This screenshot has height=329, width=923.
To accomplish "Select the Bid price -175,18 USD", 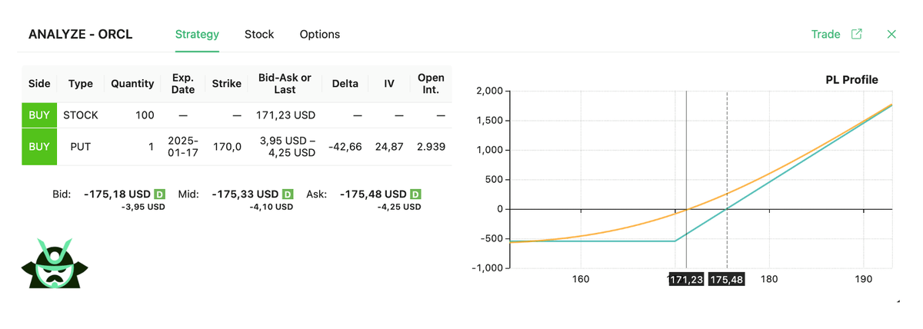I will click(115, 194).
